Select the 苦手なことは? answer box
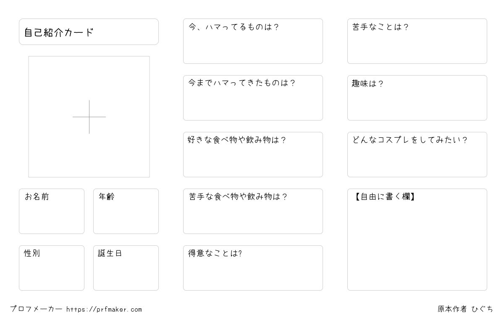Image resolution: width=504 pixels, height=315 pixels. click(417, 41)
